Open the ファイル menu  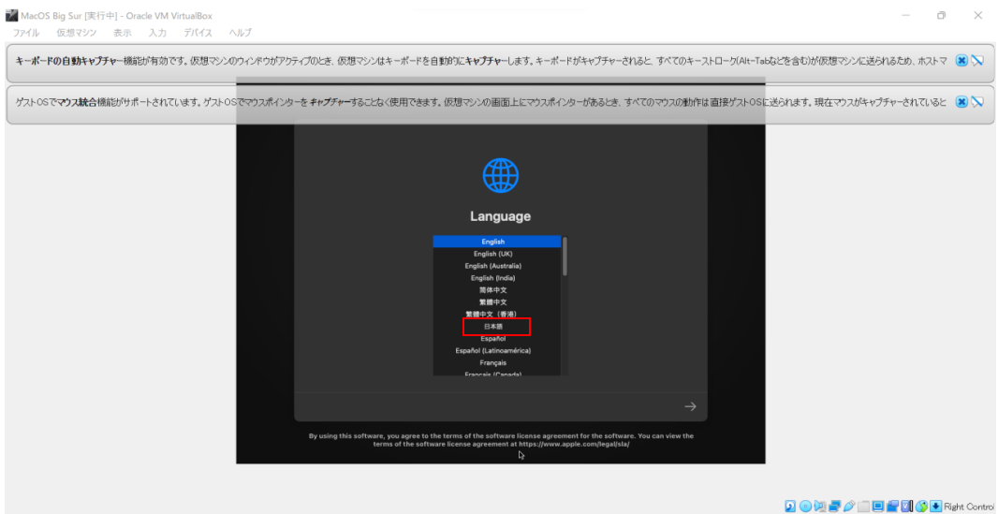coord(26,33)
